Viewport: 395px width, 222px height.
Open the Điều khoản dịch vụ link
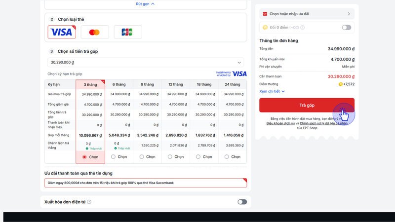pos(280,123)
